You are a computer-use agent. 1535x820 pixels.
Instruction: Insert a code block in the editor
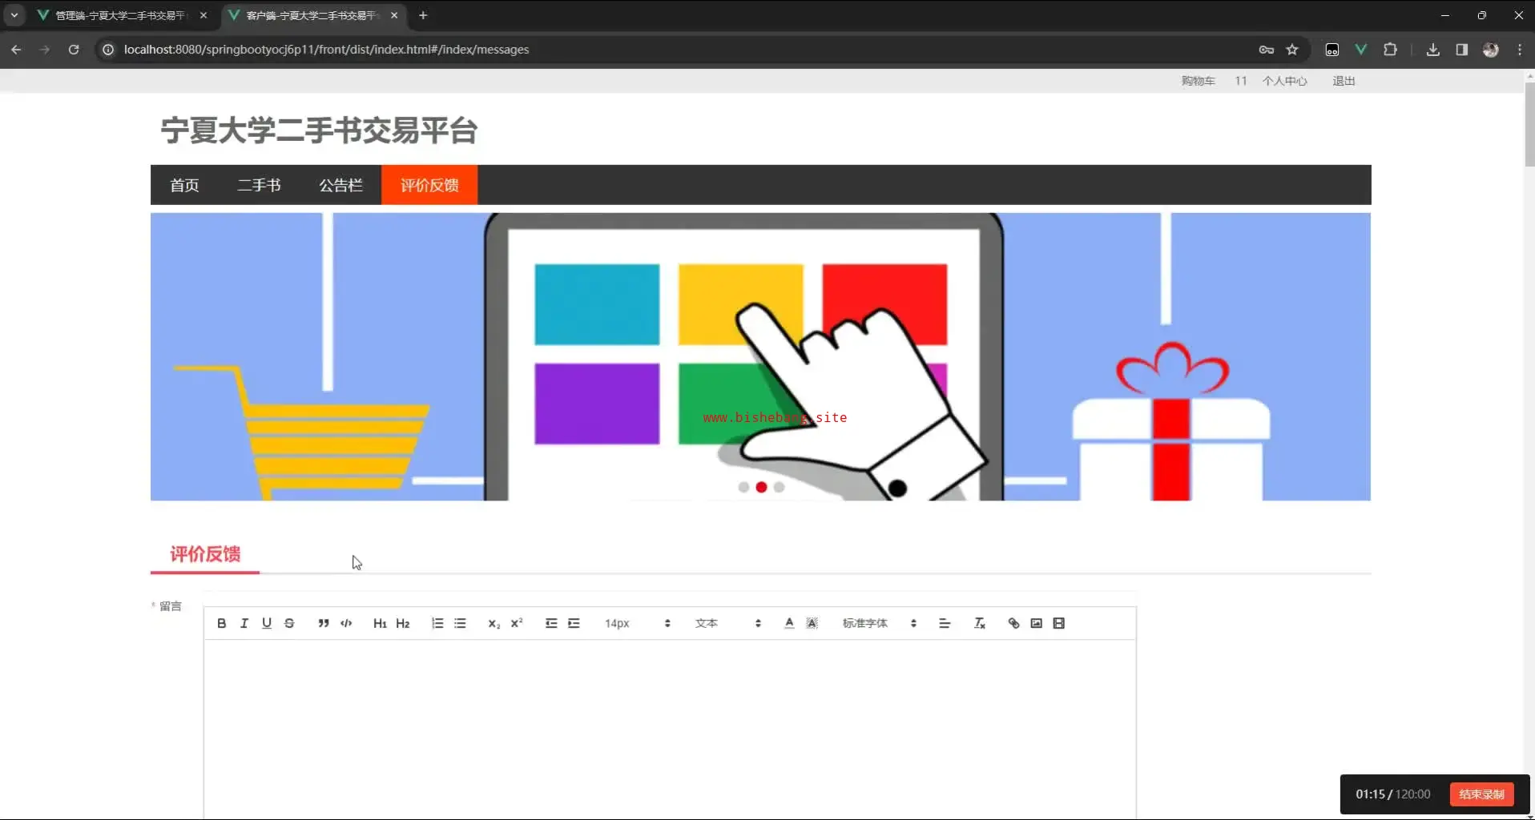(346, 623)
